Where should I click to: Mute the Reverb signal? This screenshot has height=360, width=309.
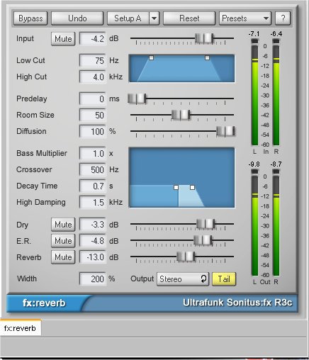(x=63, y=257)
